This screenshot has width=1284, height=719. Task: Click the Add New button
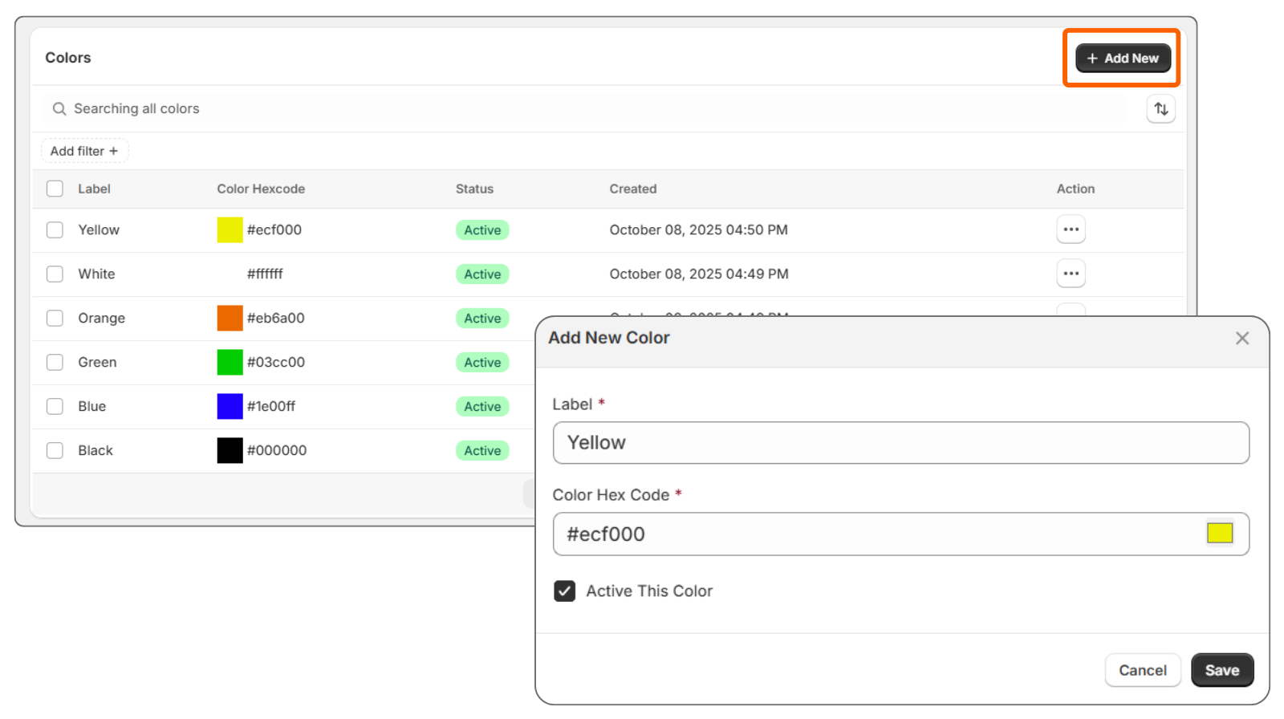tap(1123, 59)
